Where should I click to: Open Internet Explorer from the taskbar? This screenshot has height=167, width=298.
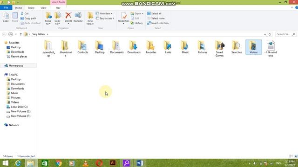click(18, 163)
